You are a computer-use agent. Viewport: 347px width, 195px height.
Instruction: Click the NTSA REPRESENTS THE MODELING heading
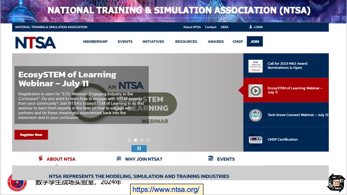[139, 176]
